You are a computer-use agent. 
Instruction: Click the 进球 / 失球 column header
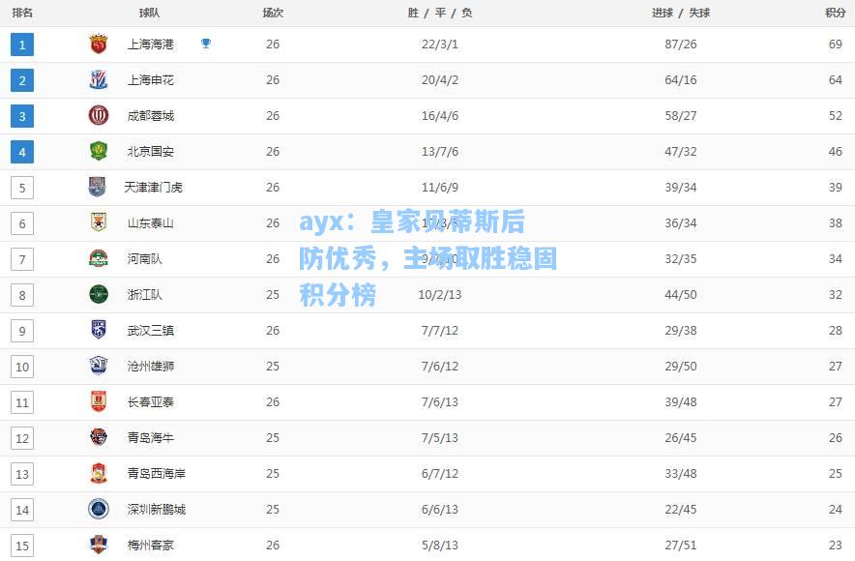681,13
